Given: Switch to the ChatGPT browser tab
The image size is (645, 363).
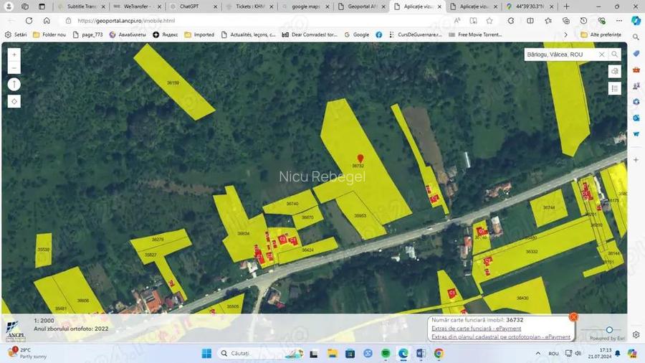Looking at the screenshot, I should (189, 6).
